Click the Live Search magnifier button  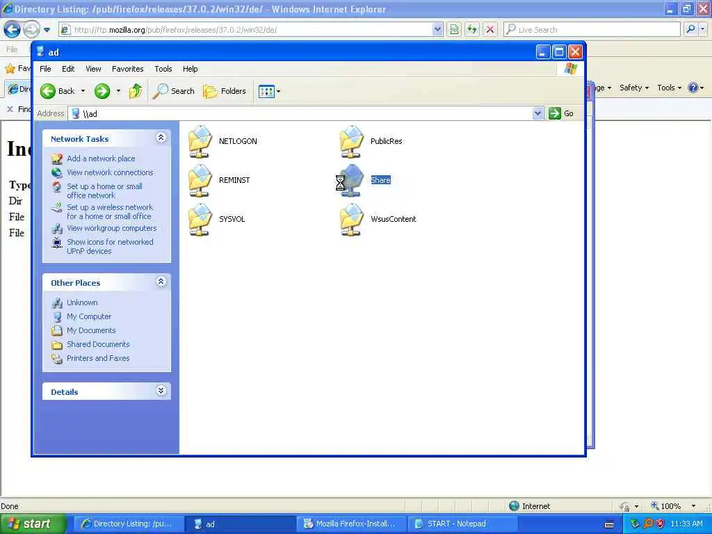click(x=690, y=30)
